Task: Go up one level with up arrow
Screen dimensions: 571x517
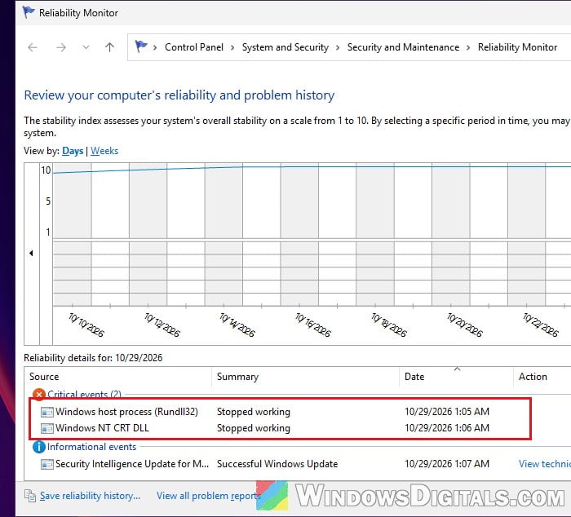Action: (109, 47)
